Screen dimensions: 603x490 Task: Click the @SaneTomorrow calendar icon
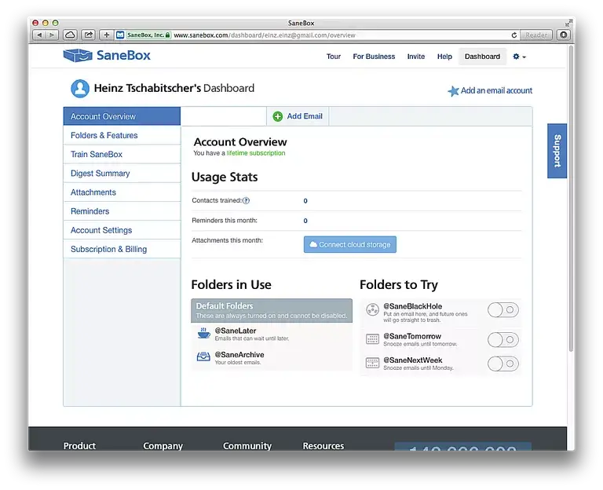[x=372, y=339]
